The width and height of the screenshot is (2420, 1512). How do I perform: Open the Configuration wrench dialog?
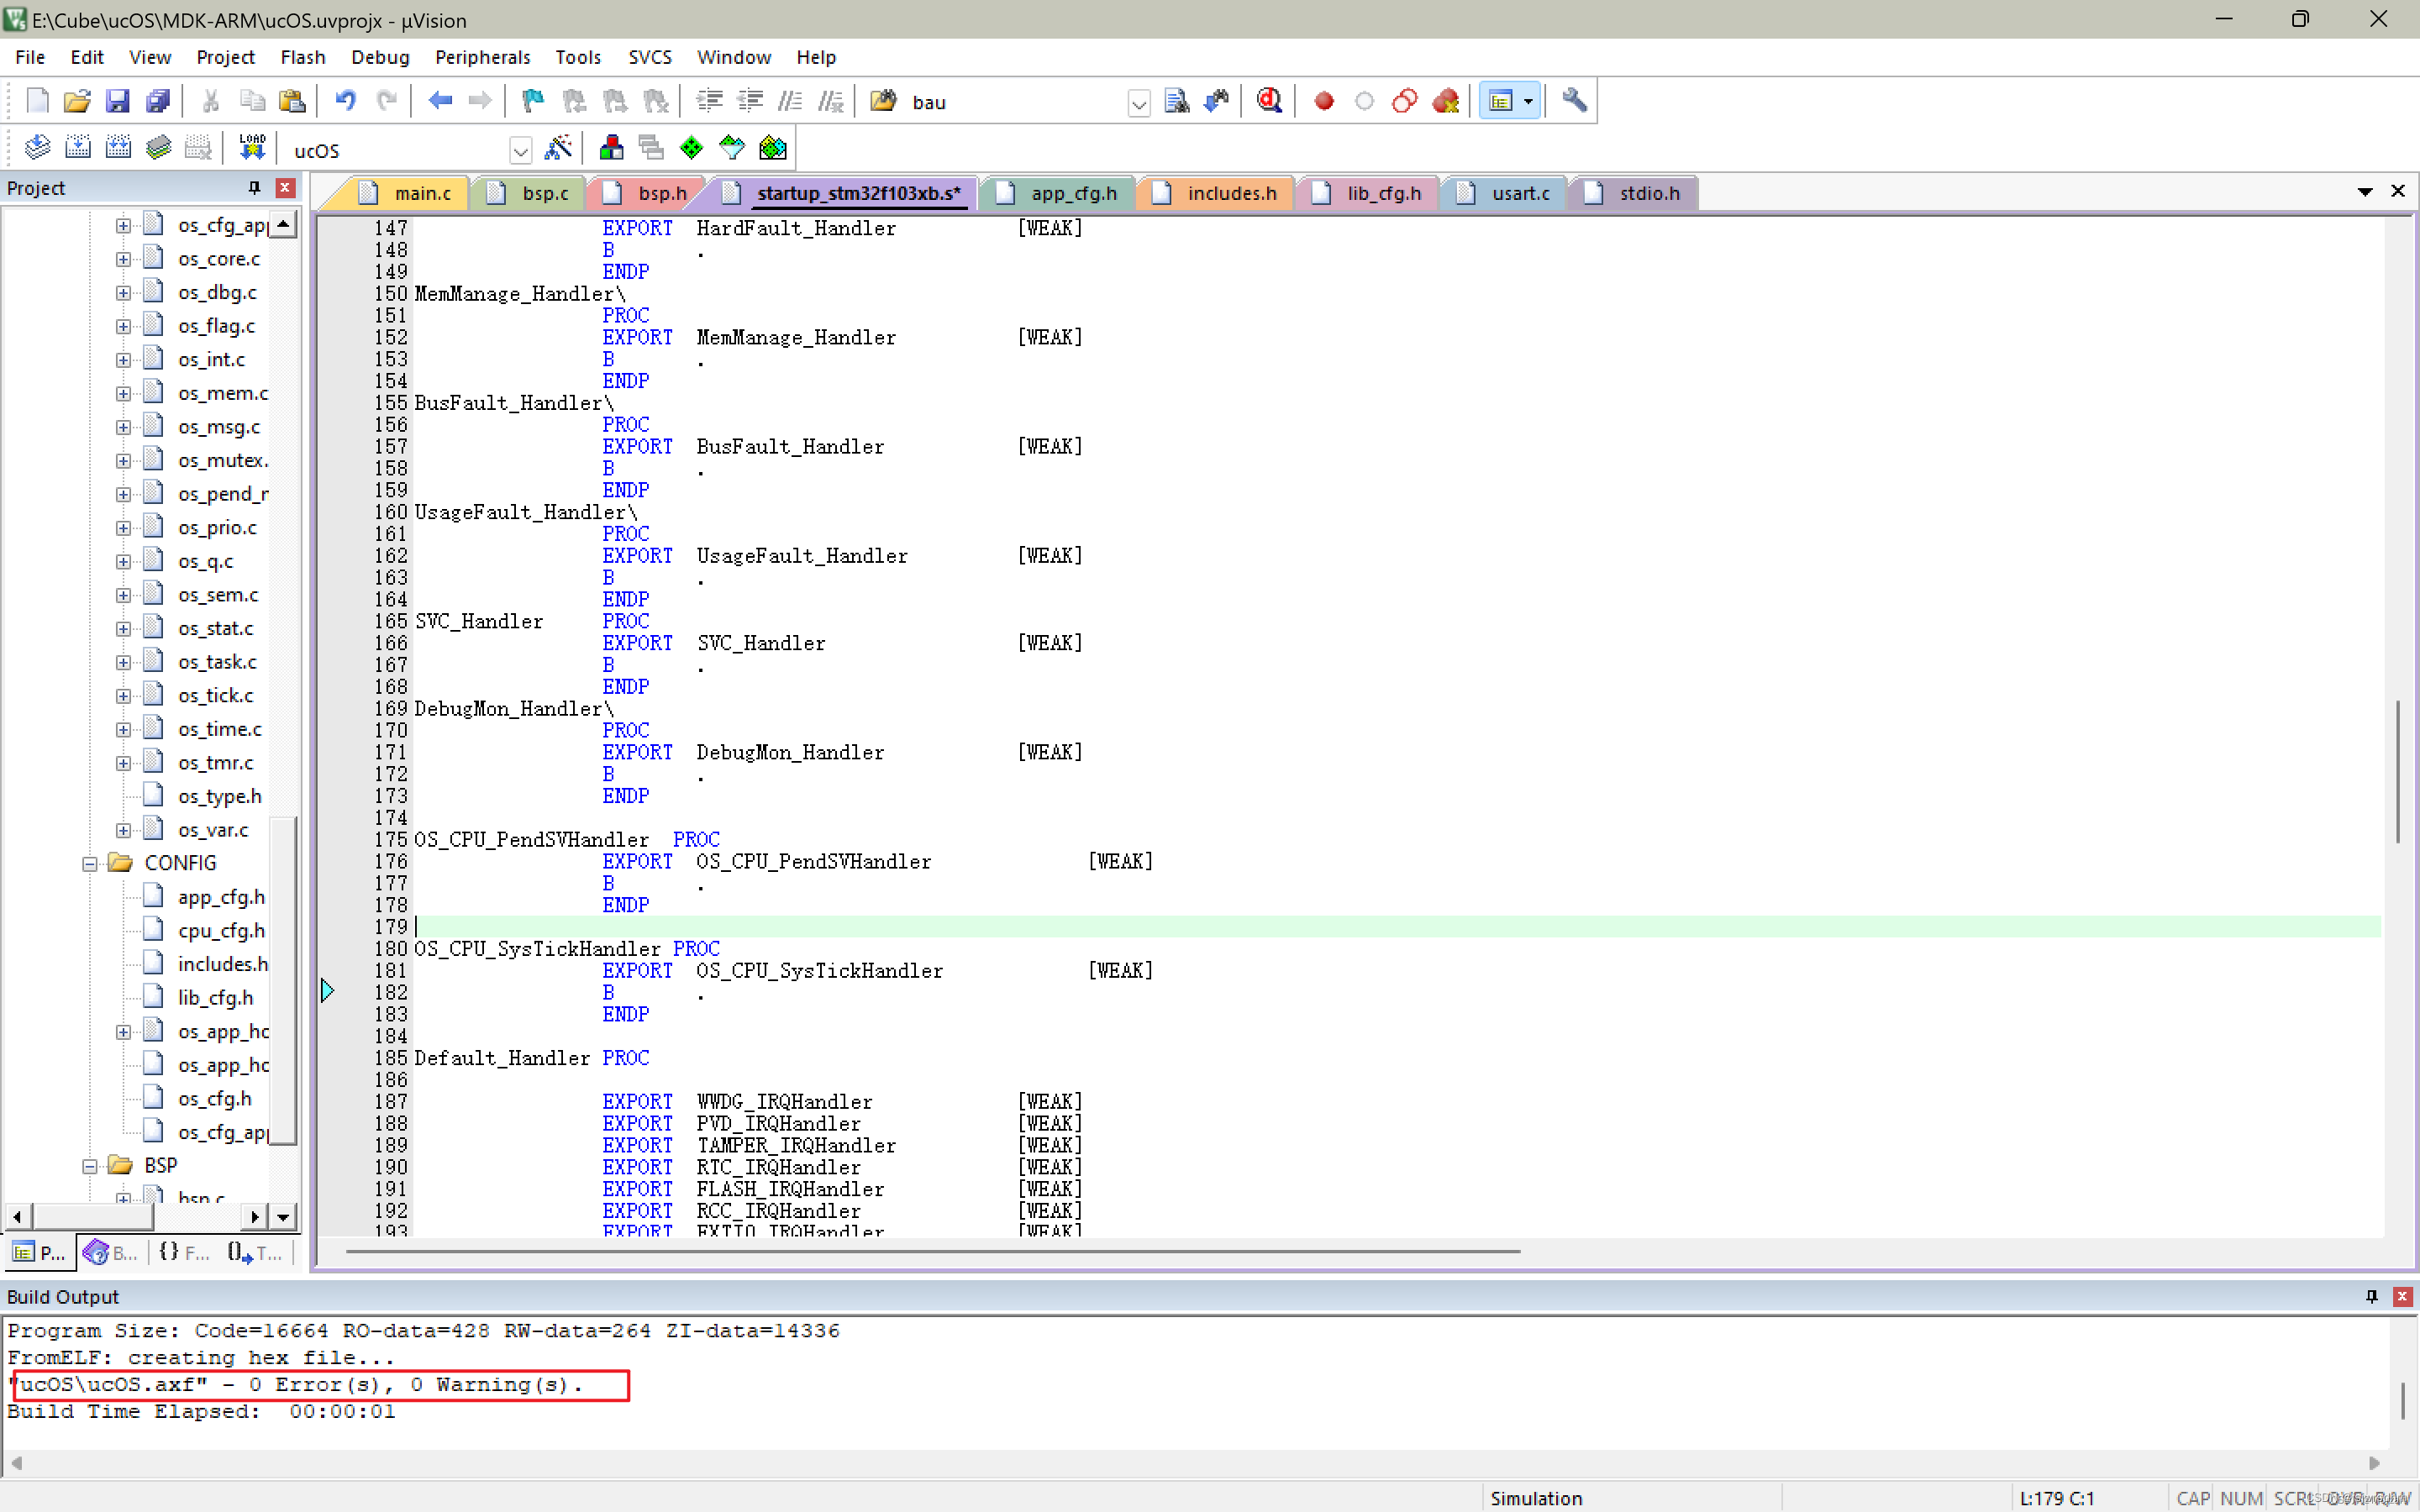point(1574,101)
